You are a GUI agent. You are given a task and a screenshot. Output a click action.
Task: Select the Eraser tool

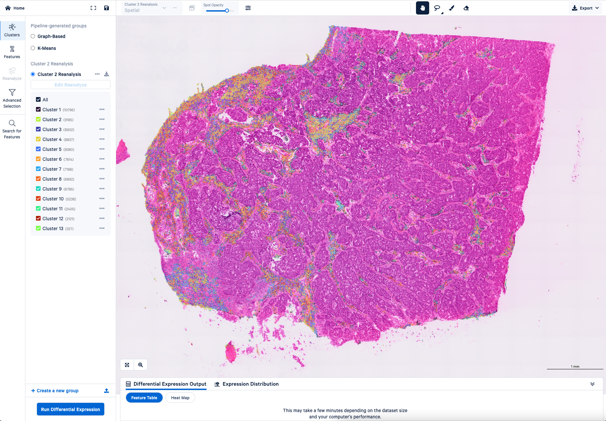(466, 8)
